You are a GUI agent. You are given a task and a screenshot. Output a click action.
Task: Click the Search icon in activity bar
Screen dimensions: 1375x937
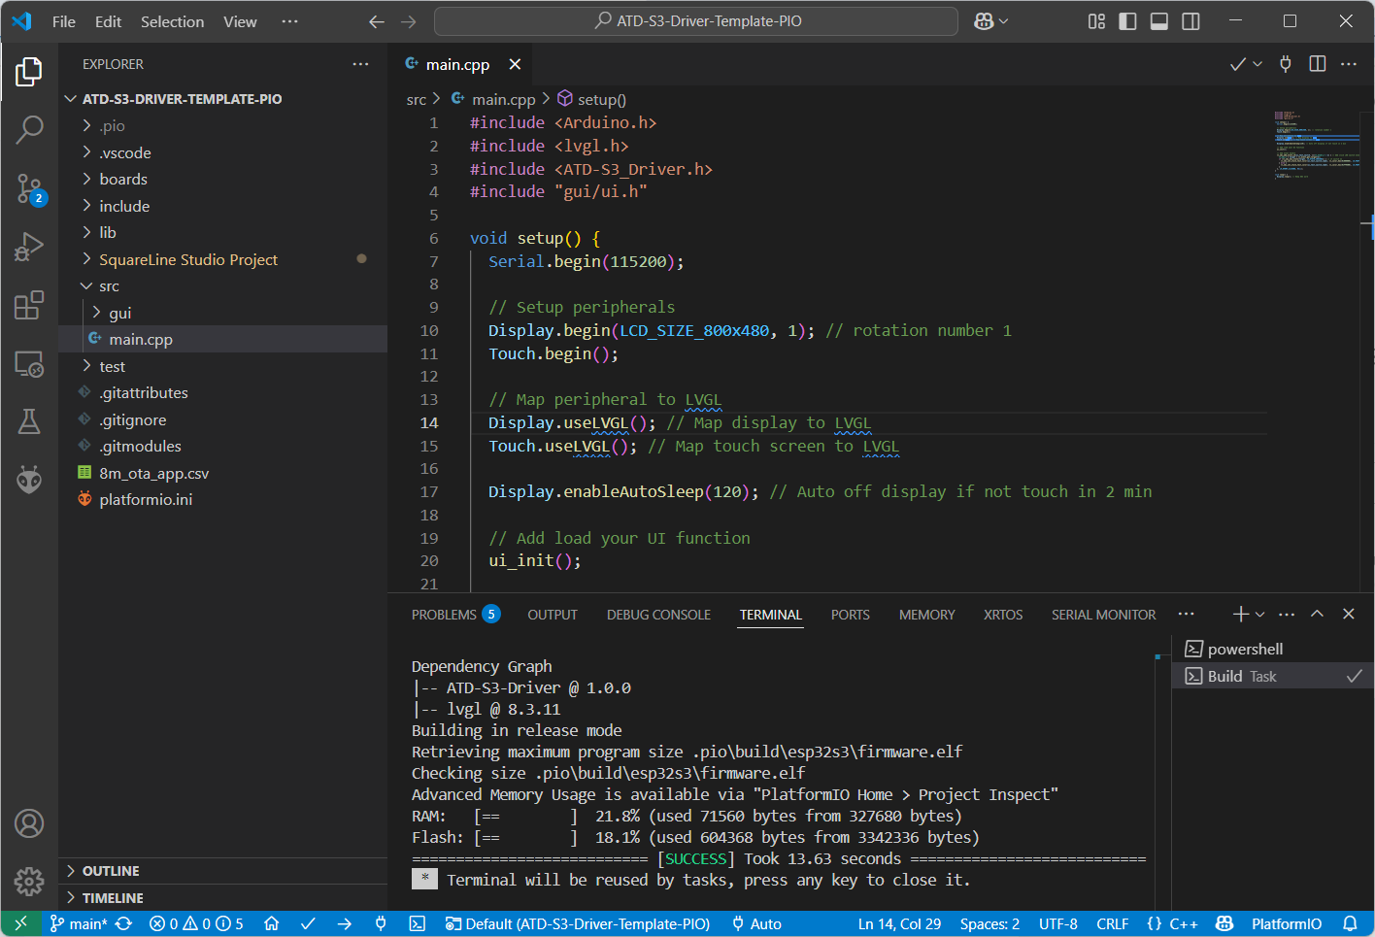(x=29, y=130)
